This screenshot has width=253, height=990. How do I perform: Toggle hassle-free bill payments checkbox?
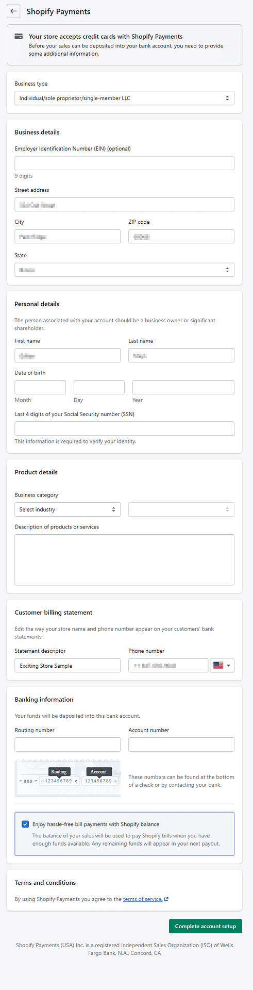tap(25, 824)
